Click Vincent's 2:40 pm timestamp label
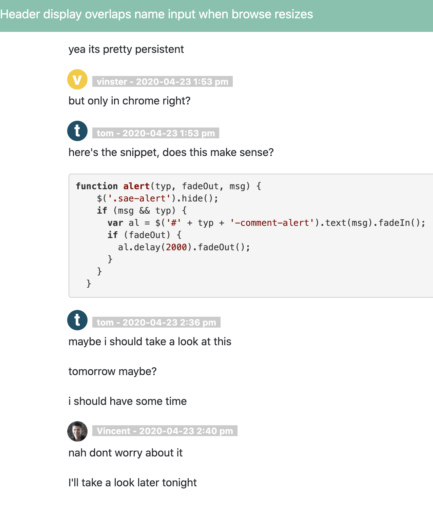Viewport: 433px width, 508px height. click(x=165, y=431)
